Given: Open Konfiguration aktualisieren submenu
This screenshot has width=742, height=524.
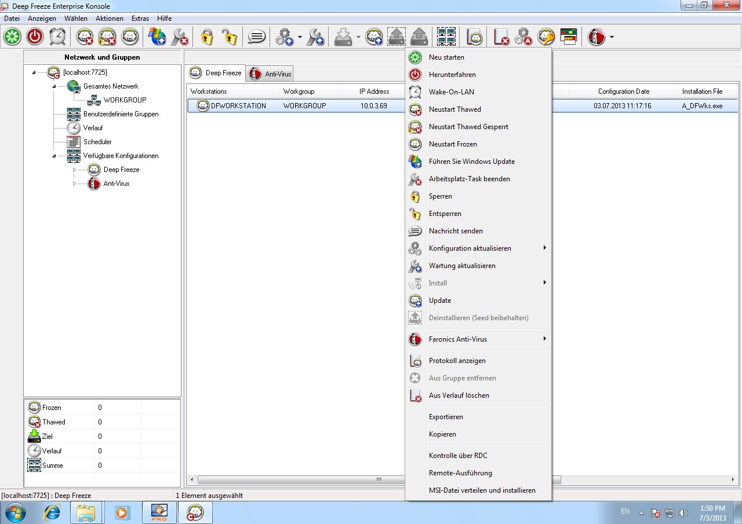Looking at the screenshot, I should click(x=478, y=248).
